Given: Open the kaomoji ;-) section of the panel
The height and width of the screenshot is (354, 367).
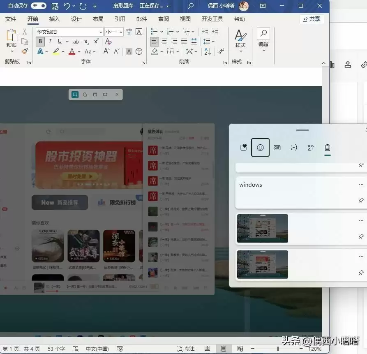Looking at the screenshot, I should point(294,147).
